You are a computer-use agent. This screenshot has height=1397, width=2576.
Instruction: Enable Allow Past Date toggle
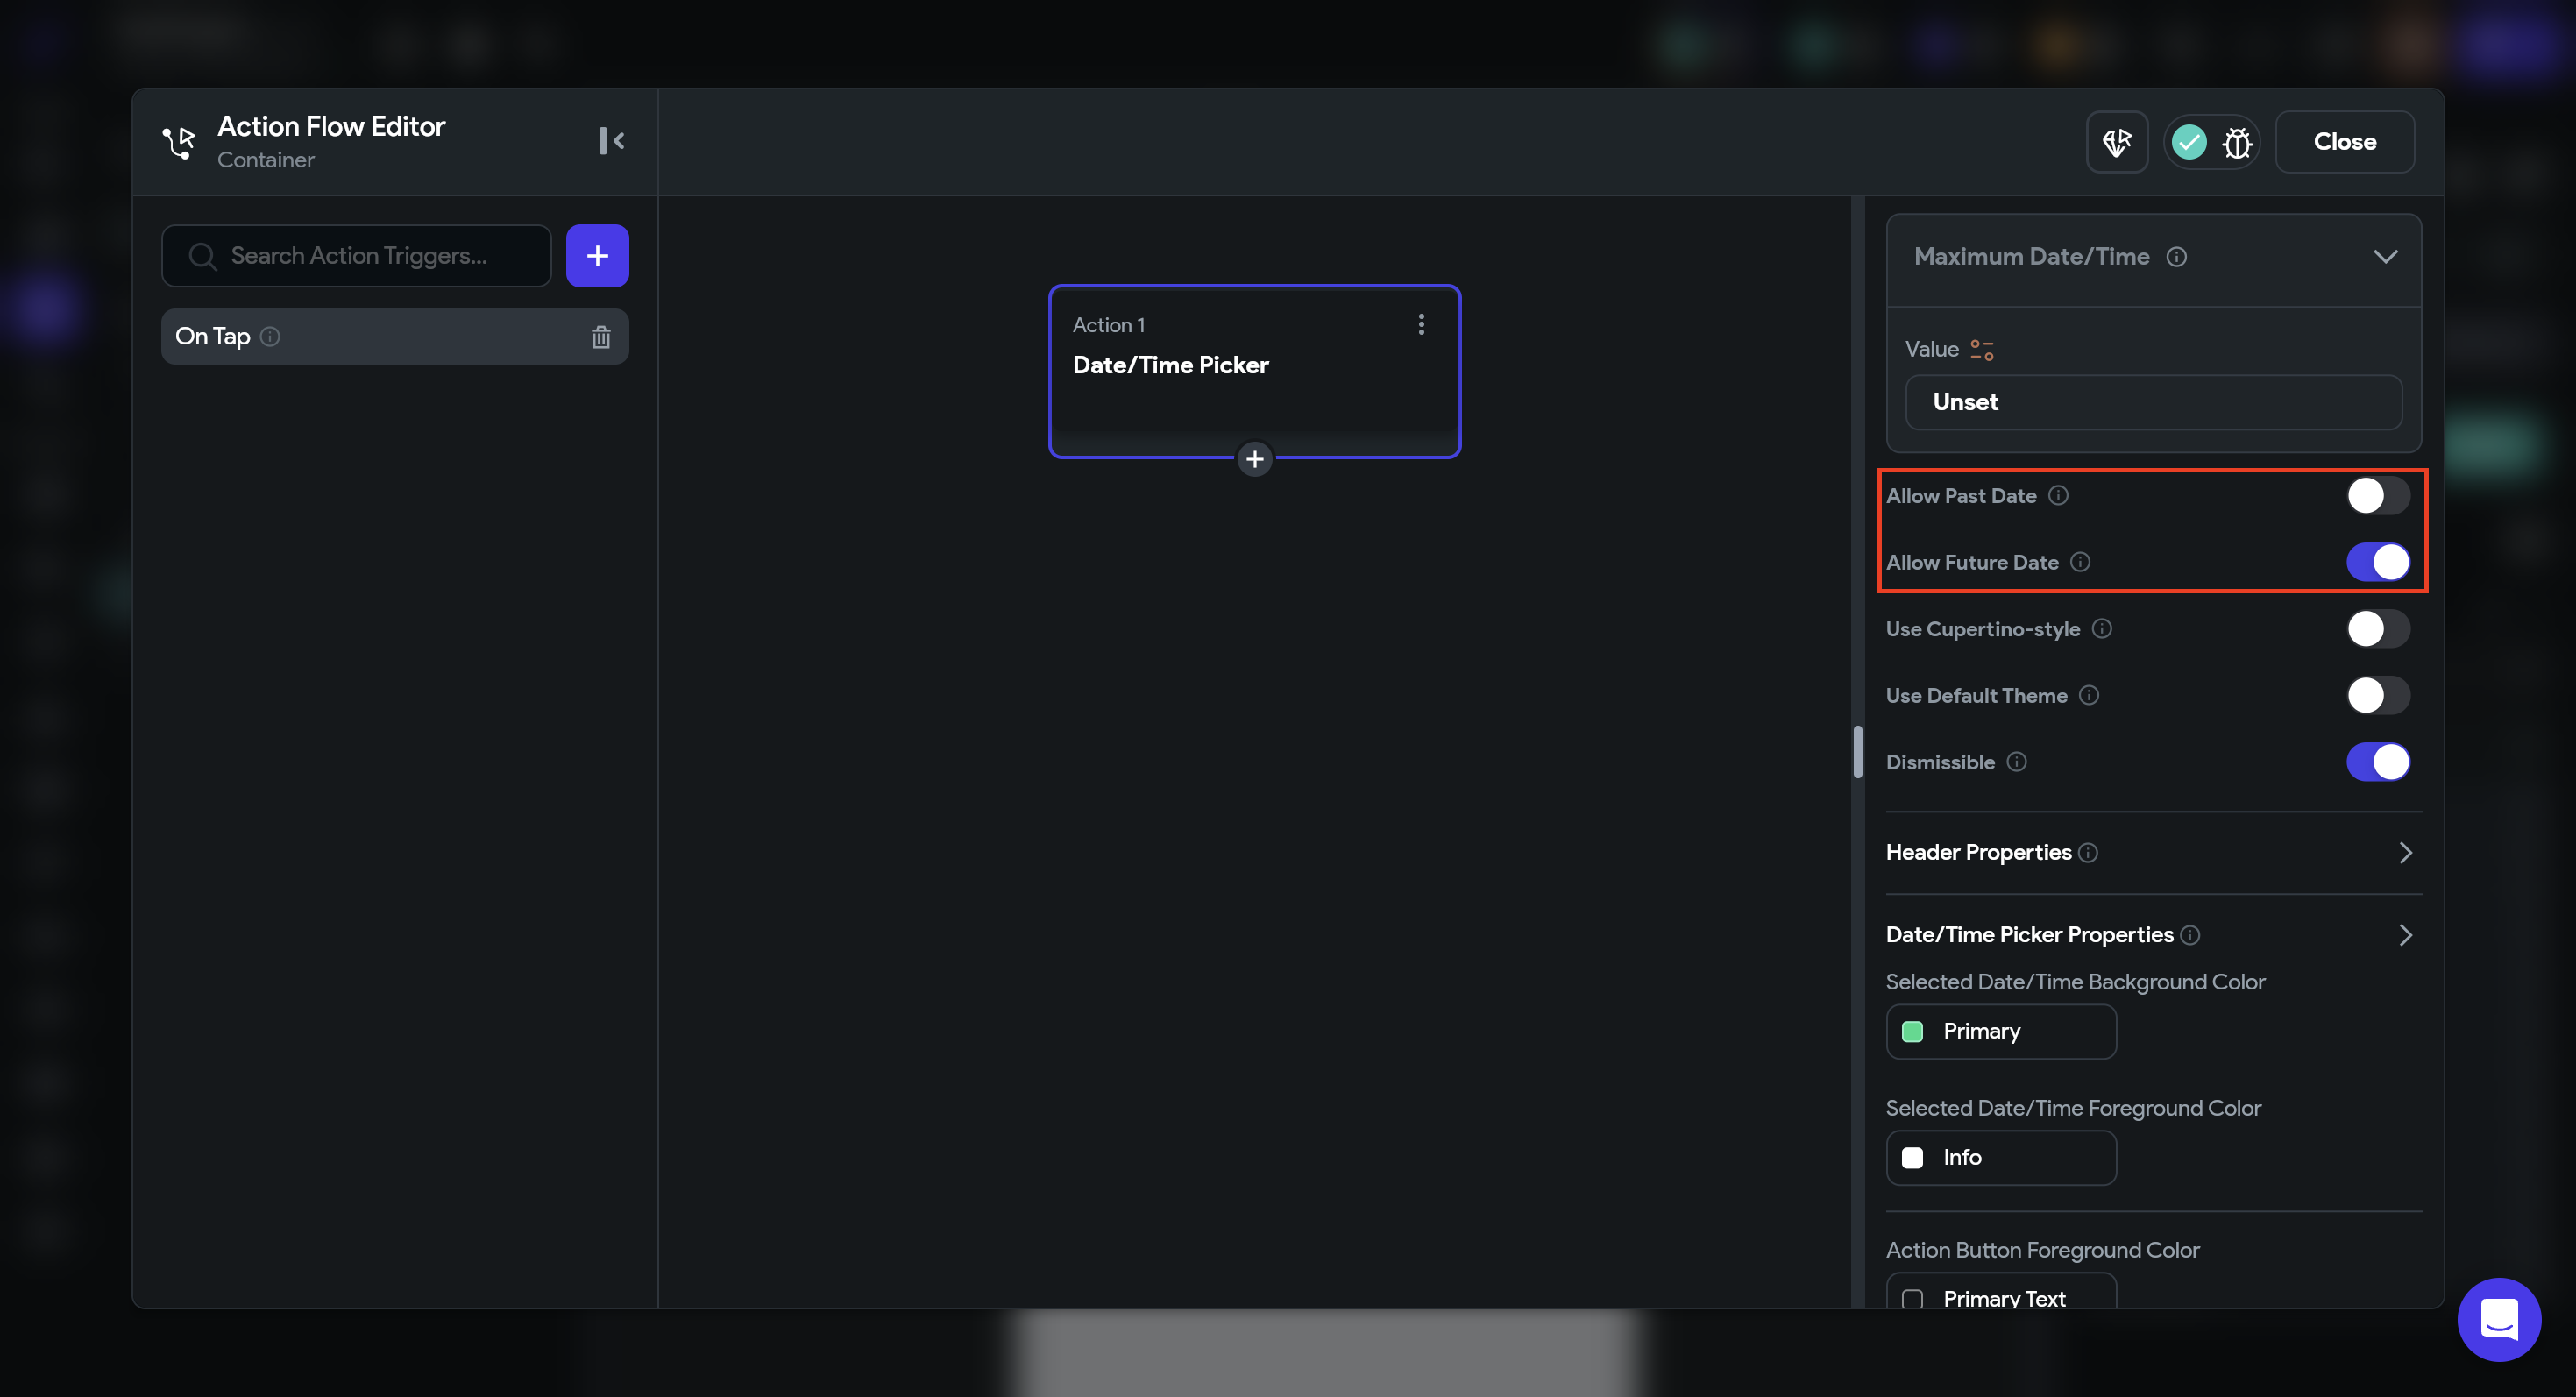pyautogui.click(x=2377, y=496)
